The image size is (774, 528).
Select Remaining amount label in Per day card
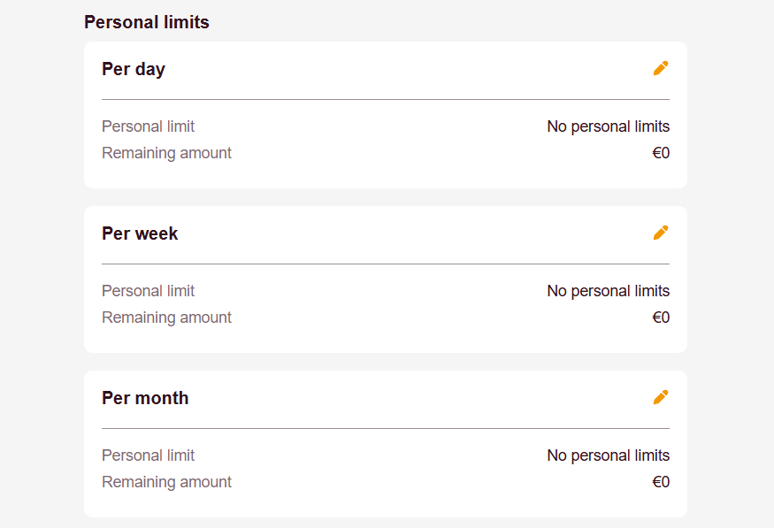(166, 153)
